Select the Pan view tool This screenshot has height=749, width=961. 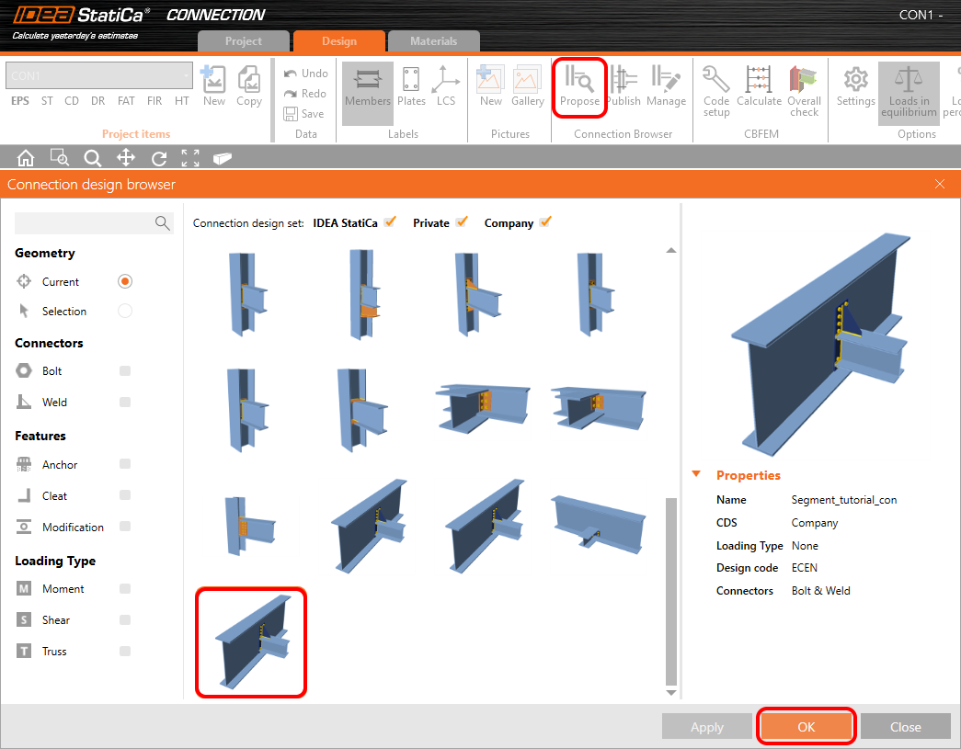point(126,158)
